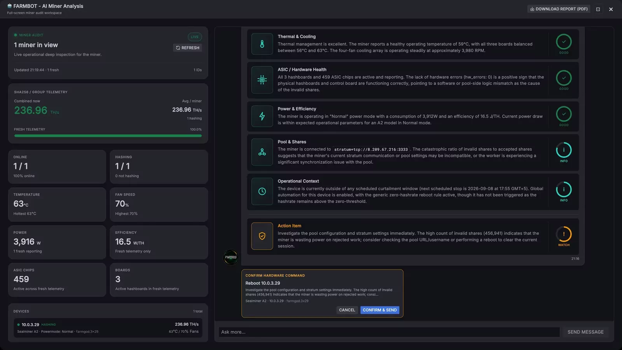Click the green dot beside MINER AUDIT
This screenshot has width=622, height=350.
click(16, 35)
